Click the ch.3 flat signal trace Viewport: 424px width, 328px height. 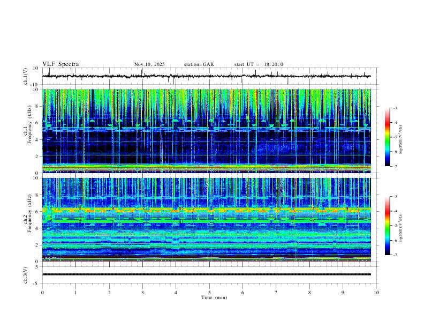point(206,274)
